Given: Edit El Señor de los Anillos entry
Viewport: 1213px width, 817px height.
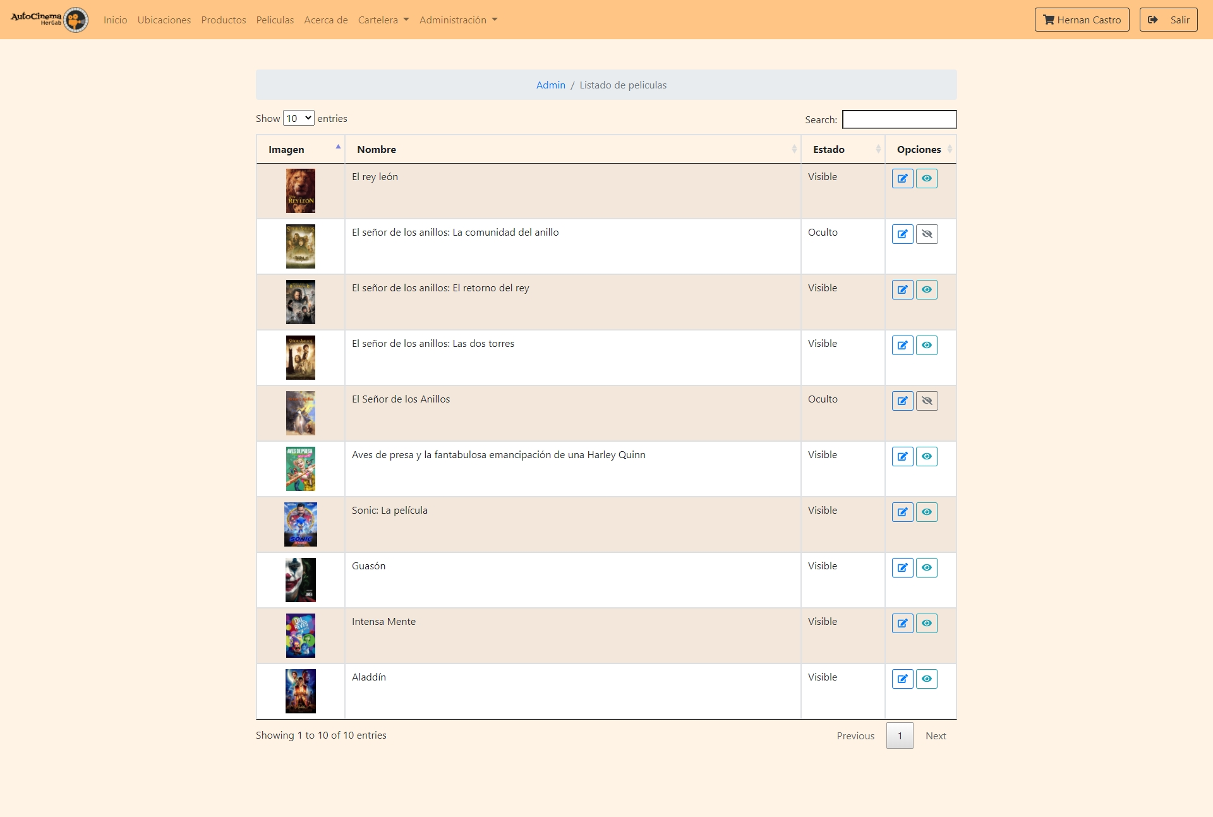Looking at the screenshot, I should coord(902,401).
